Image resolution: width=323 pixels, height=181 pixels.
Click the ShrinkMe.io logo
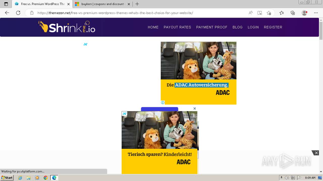tap(67, 27)
